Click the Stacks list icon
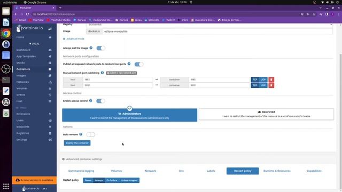Screen dimensions: 342x192 click(50, 63)
